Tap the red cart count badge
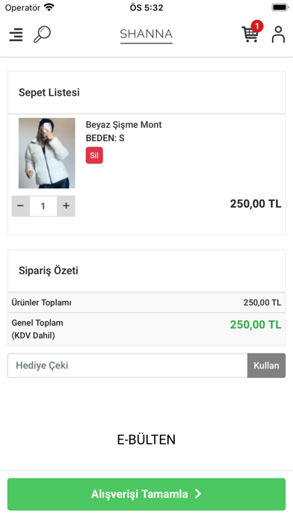Screen dimensions: 293x520 257,26
